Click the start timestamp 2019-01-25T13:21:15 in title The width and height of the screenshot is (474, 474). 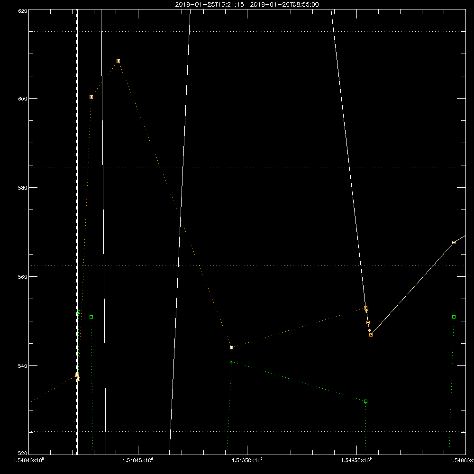click(x=210, y=5)
